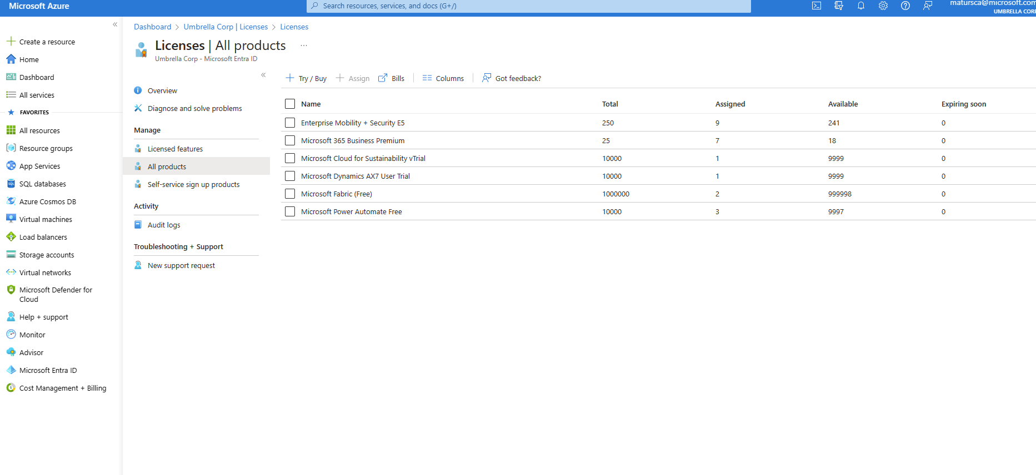This screenshot has height=475, width=1036.
Task: Click the SQL databases icon
Action: [11, 184]
